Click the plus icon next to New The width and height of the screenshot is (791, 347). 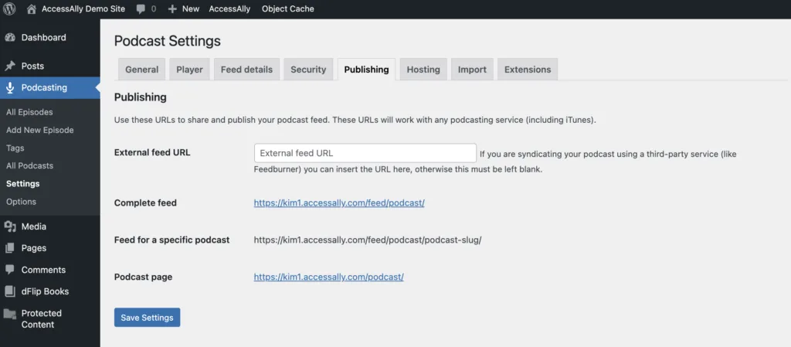coord(172,9)
